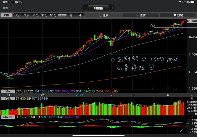
Task: Tap the 關閉 close button
Action: tap(6, 8)
